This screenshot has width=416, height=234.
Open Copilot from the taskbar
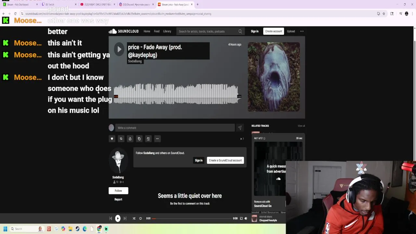pyautogui.click(x=63, y=229)
